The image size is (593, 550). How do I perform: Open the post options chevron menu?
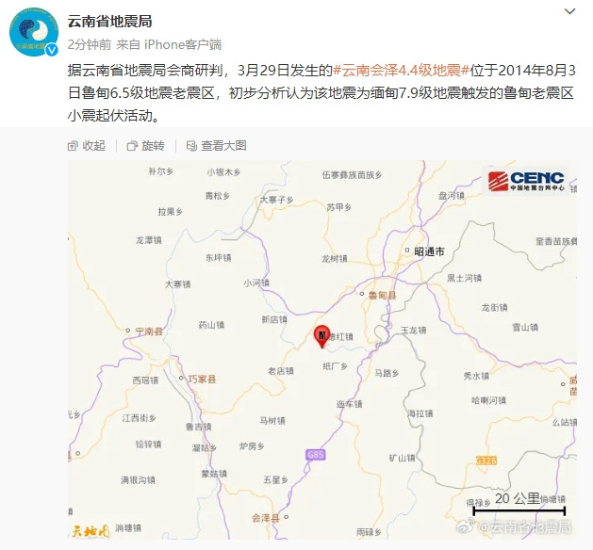pyautogui.click(x=569, y=11)
